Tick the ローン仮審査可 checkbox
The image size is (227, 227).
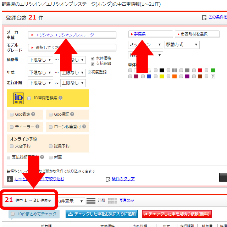[x=50, y=127]
